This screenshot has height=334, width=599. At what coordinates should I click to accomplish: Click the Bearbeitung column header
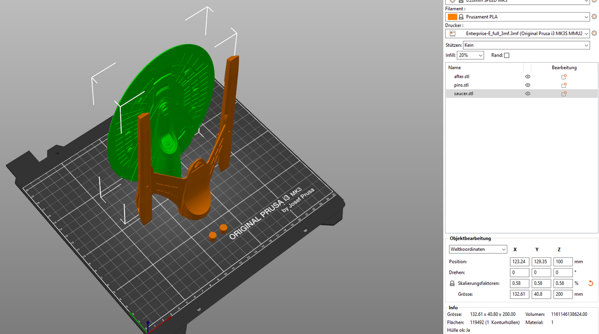click(564, 68)
